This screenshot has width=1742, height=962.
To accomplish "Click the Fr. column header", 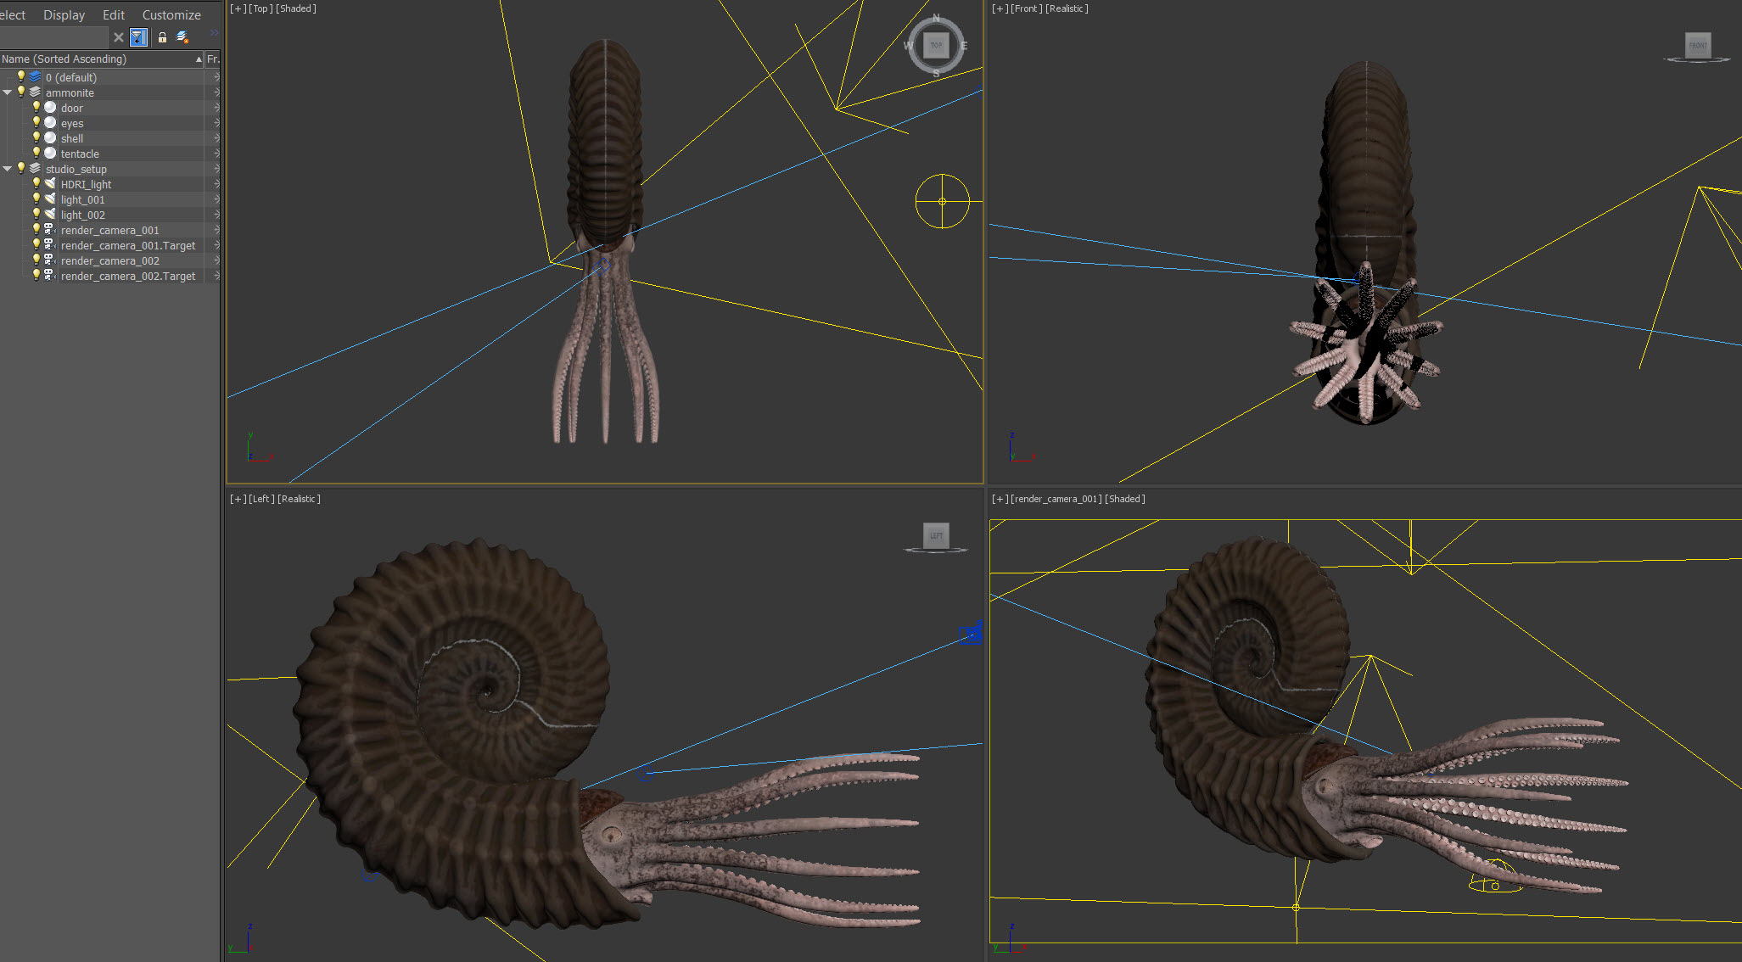I will [x=213, y=59].
